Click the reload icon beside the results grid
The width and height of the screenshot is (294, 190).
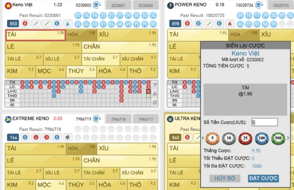[154, 102]
